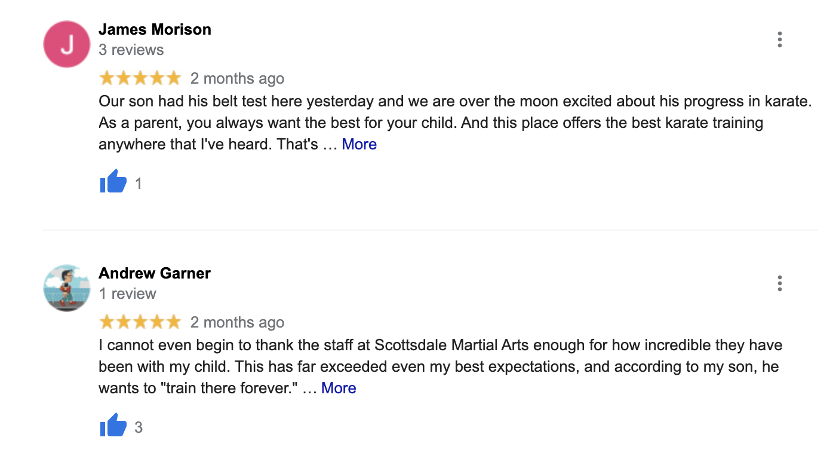Viewport: 836px width, 471px height.
Task: Click the five-star rating on Andrew Garner's review
Action: 140,322
